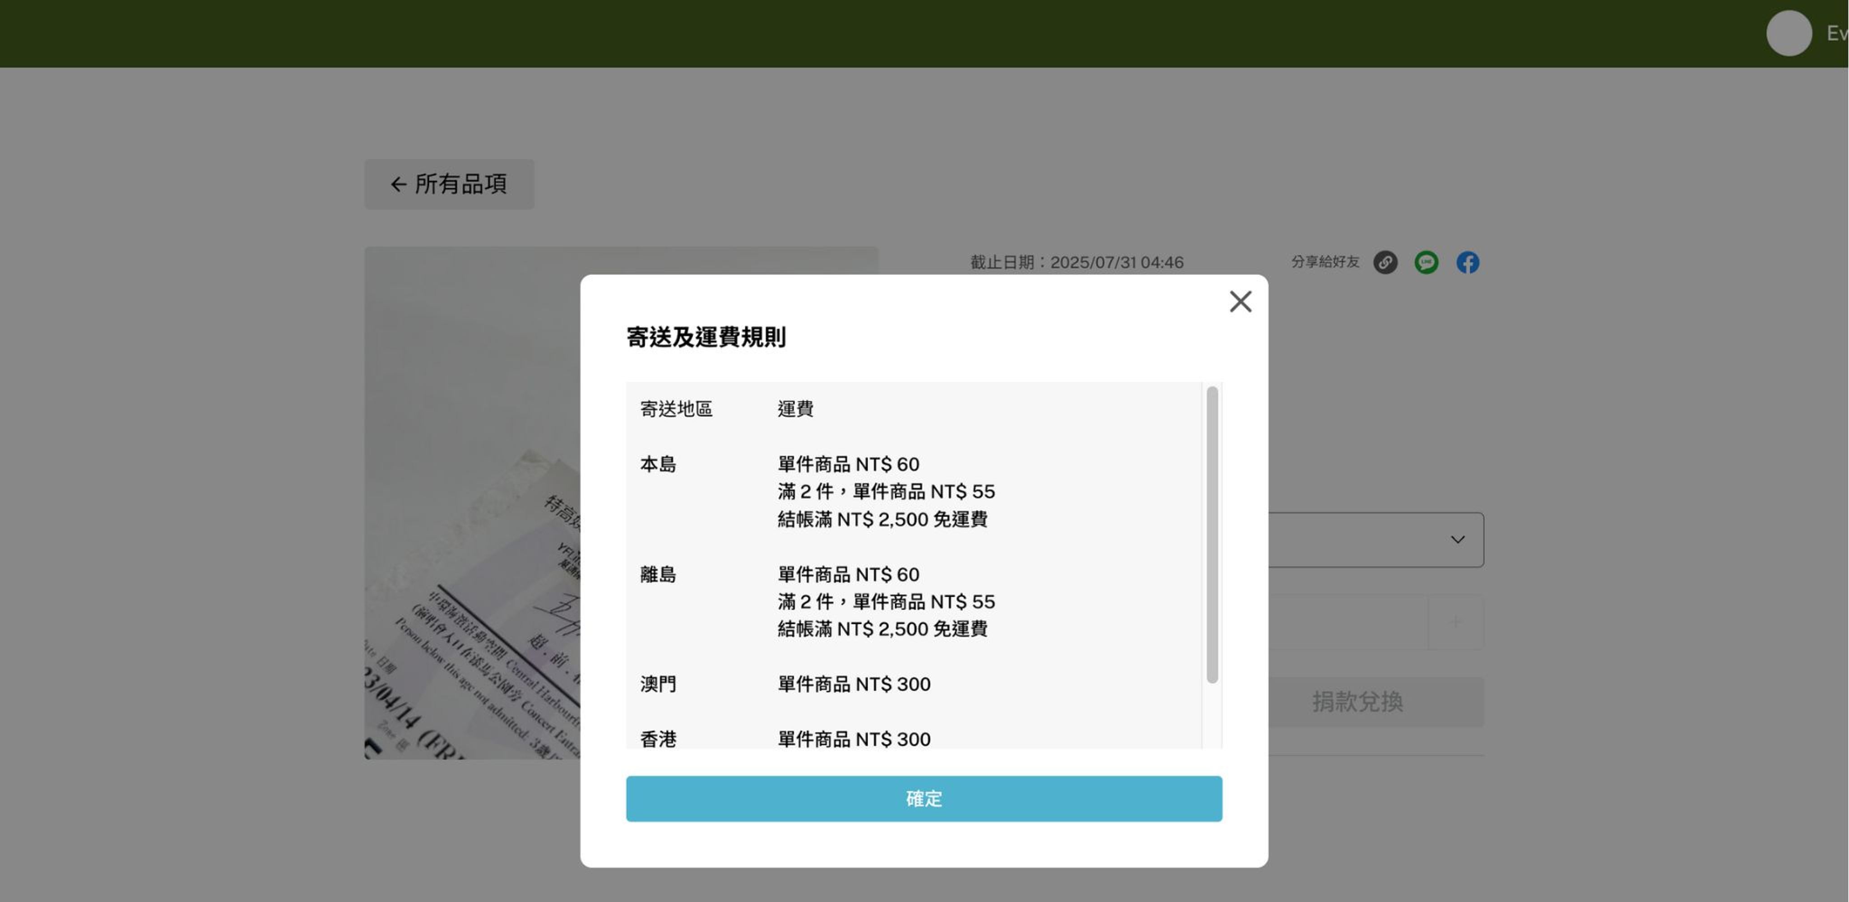Image resolution: width=1849 pixels, height=902 pixels.
Task: Share via the green LINE icon
Action: (1426, 262)
